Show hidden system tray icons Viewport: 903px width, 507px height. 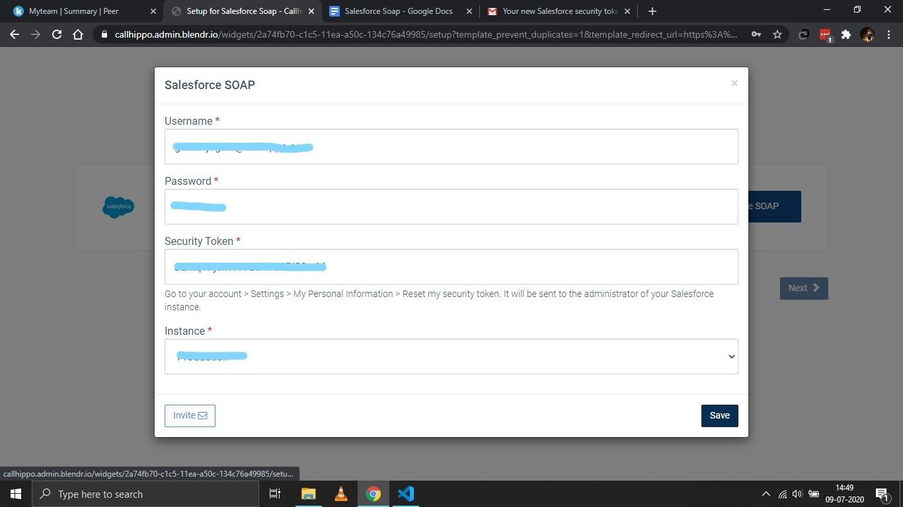click(766, 494)
